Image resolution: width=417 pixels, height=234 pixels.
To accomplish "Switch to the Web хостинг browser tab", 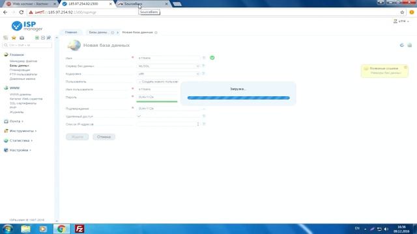I will point(31,4).
